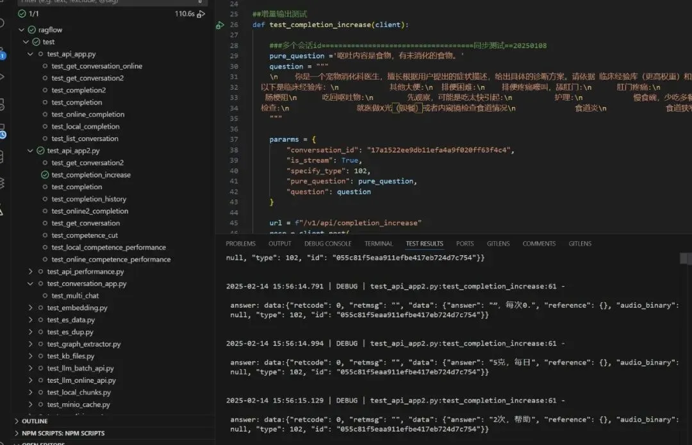Screen dimensions: 692x445
Task: Collapse the test_api_app2.py tree node
Action: click(x=30, y=151)
